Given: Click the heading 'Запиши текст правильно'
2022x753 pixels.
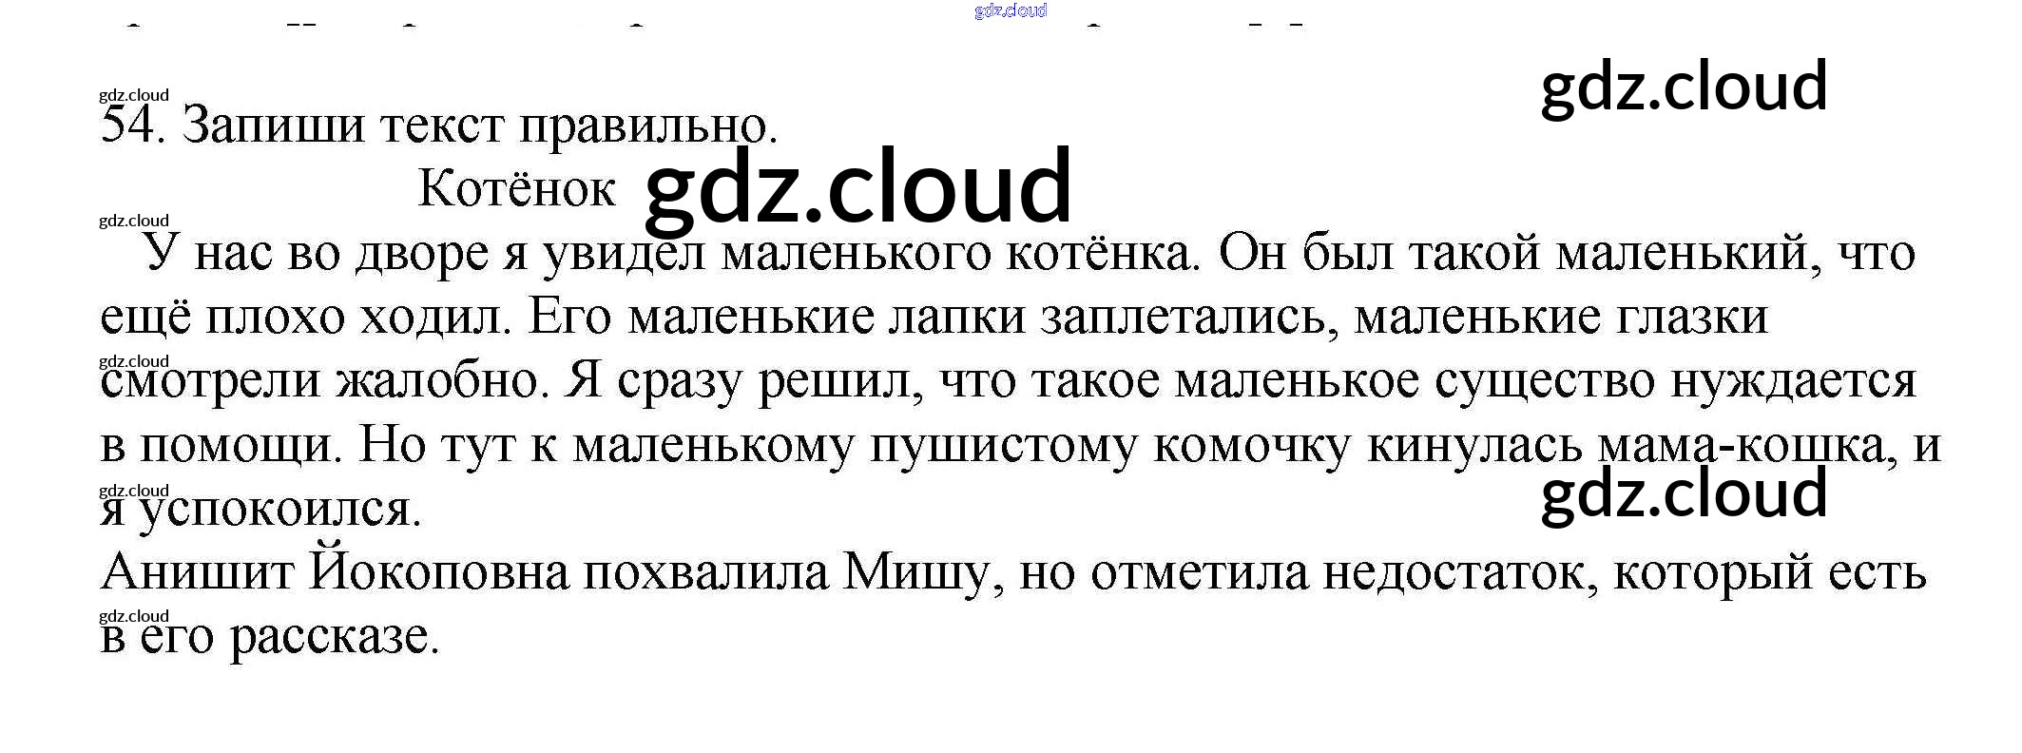Looking at the screenshot, I should click(x=479, y=125).
